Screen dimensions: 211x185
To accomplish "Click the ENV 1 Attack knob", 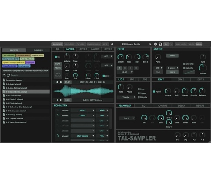I will [168, 91].
